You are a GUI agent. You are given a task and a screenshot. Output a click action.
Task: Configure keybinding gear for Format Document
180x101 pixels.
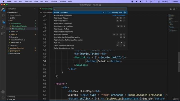(125, 12)
